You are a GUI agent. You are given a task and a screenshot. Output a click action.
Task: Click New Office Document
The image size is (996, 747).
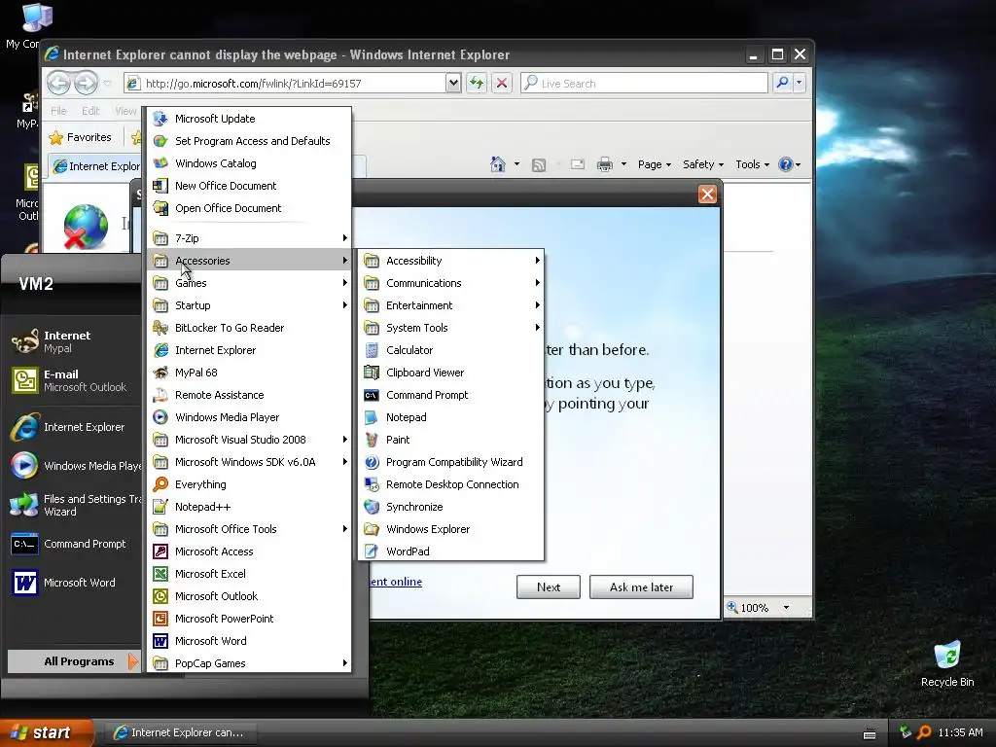249,186
